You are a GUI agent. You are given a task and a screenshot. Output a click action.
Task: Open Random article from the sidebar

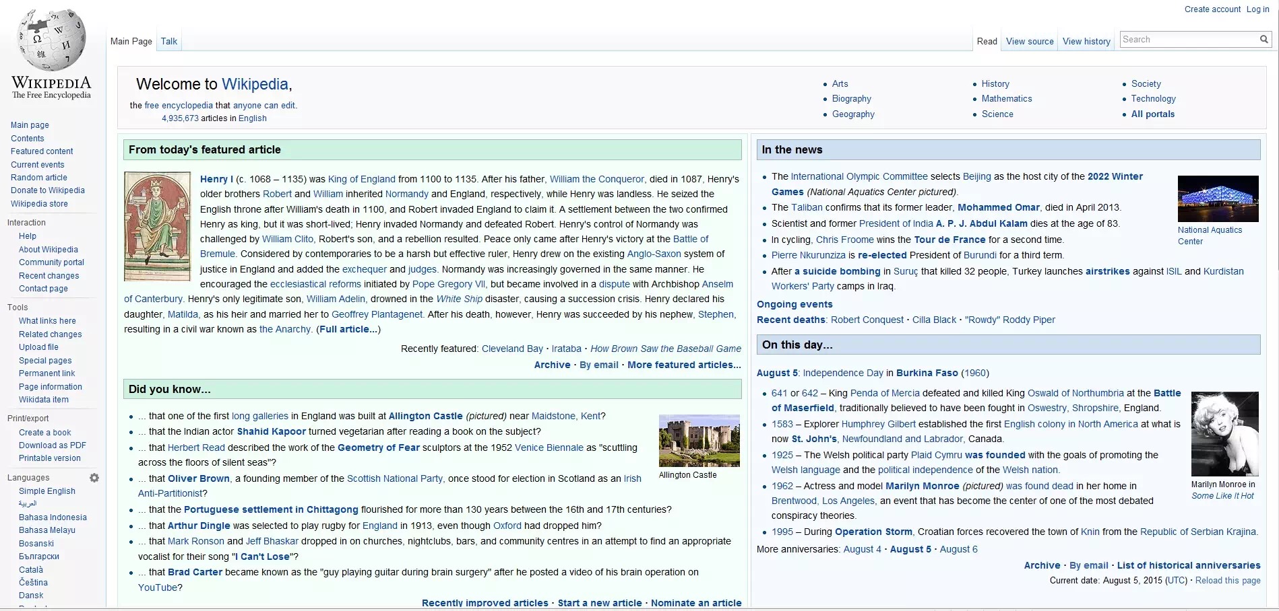(39, 178)
